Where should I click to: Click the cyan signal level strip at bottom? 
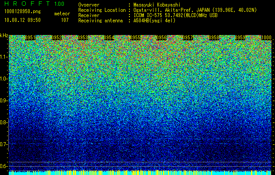tap(140, 172)
